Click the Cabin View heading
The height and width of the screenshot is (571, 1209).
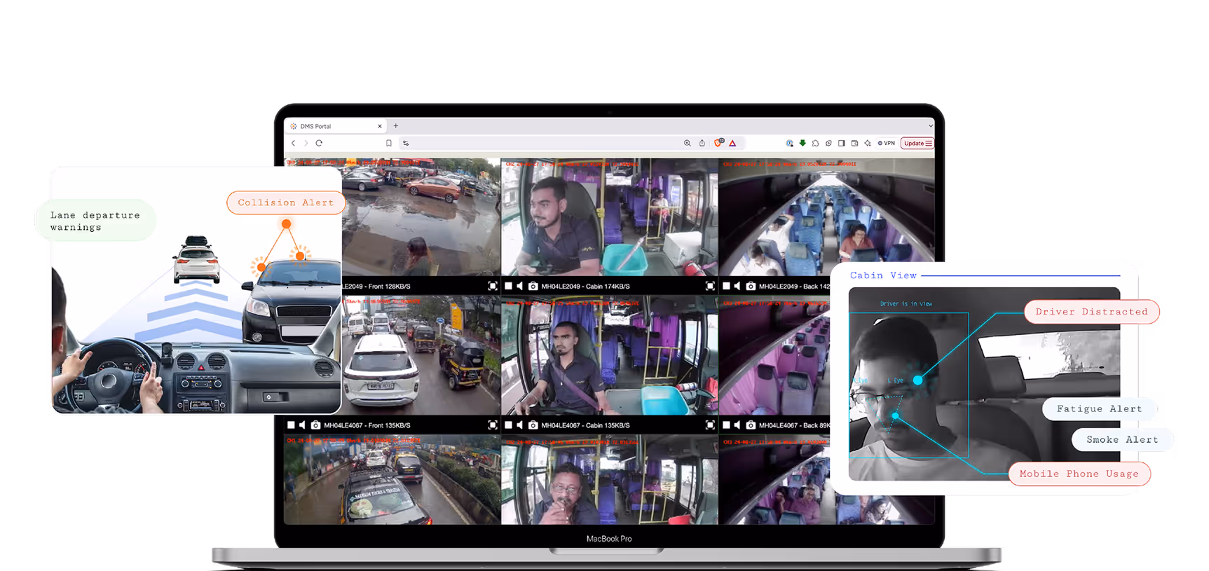[883, 275]
